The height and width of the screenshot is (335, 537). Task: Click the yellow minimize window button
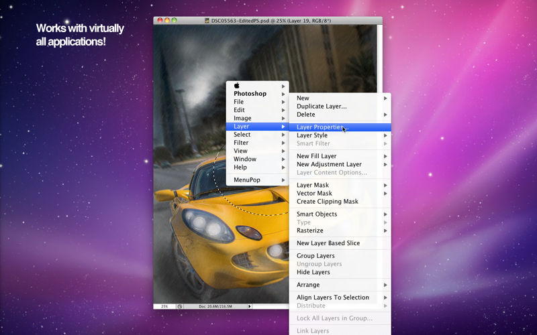pos(166,20)
